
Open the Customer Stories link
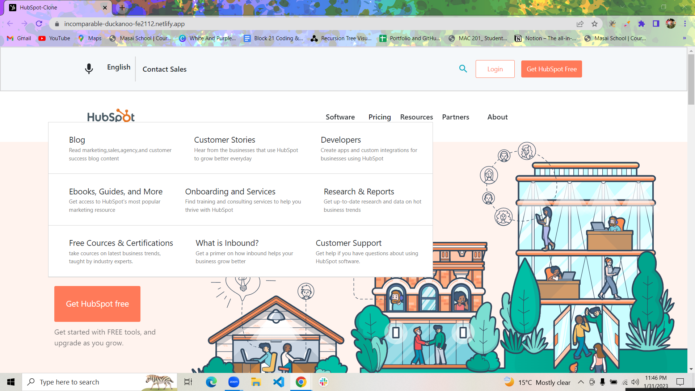point(224,140)
